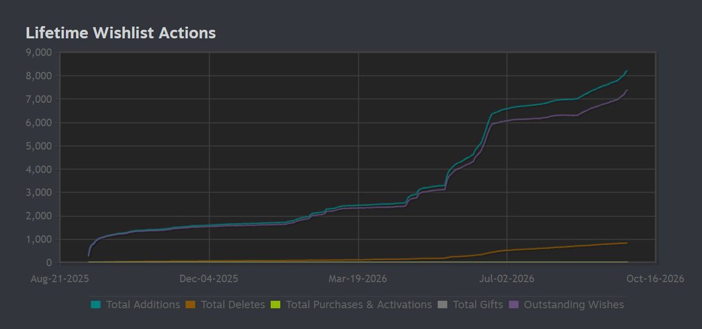Image resolution: width=702 pixels, height=329 pixels.
Task: Toggle the Total Purchases & Activations label
Action: tap(359, 305)
